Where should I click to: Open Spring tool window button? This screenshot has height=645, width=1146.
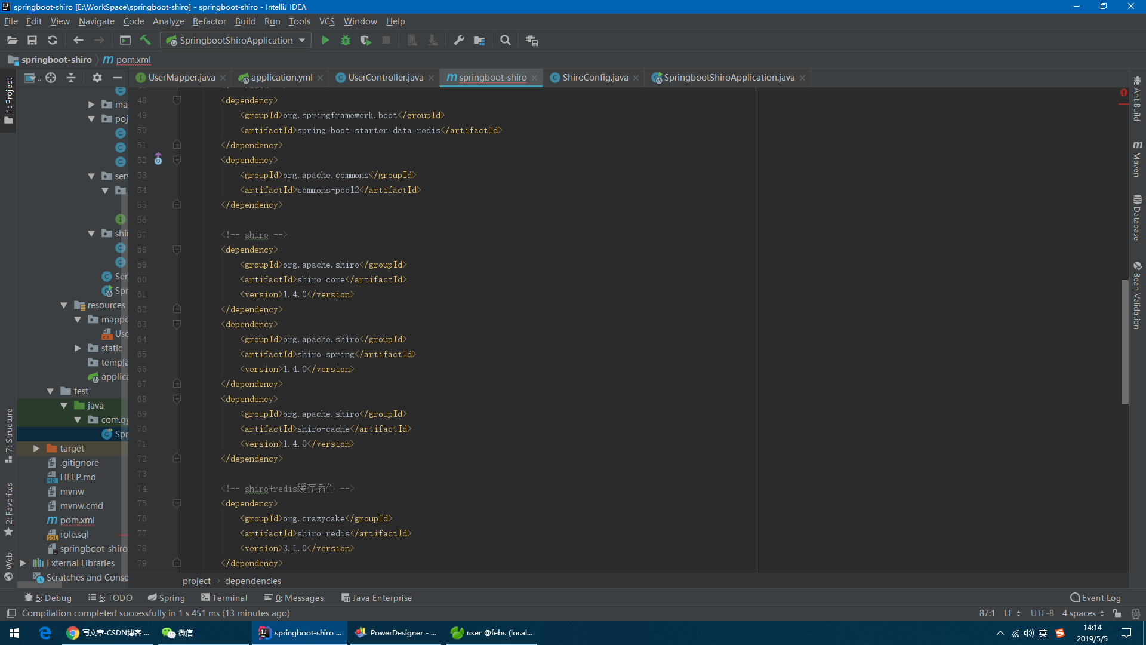tap(167, 598)
